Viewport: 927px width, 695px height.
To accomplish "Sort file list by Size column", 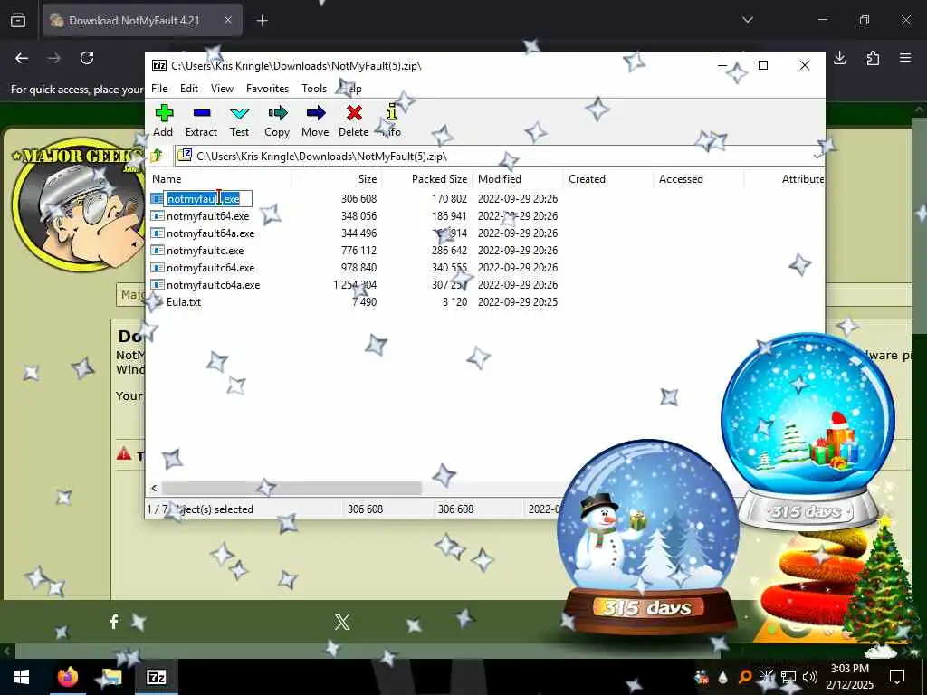I will pyautogui.click(x=337, y=179).
